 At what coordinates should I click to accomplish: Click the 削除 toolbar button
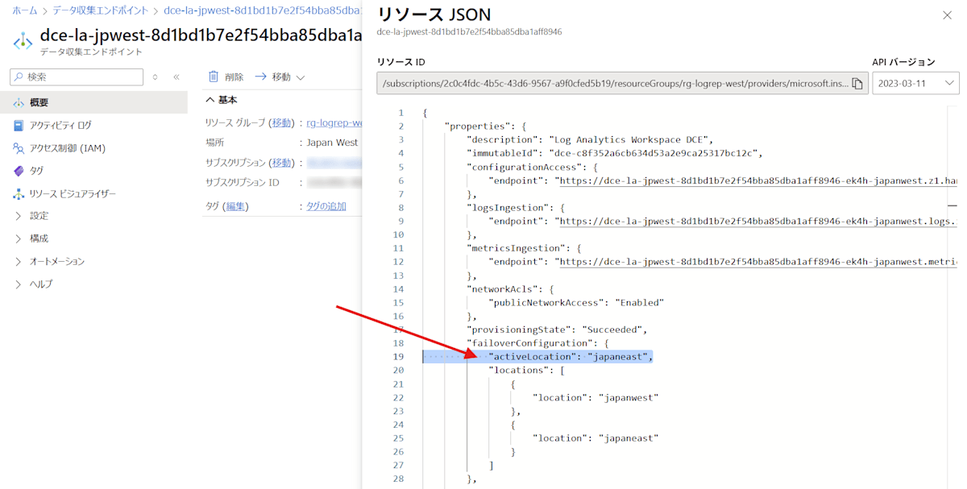[226, 77]
